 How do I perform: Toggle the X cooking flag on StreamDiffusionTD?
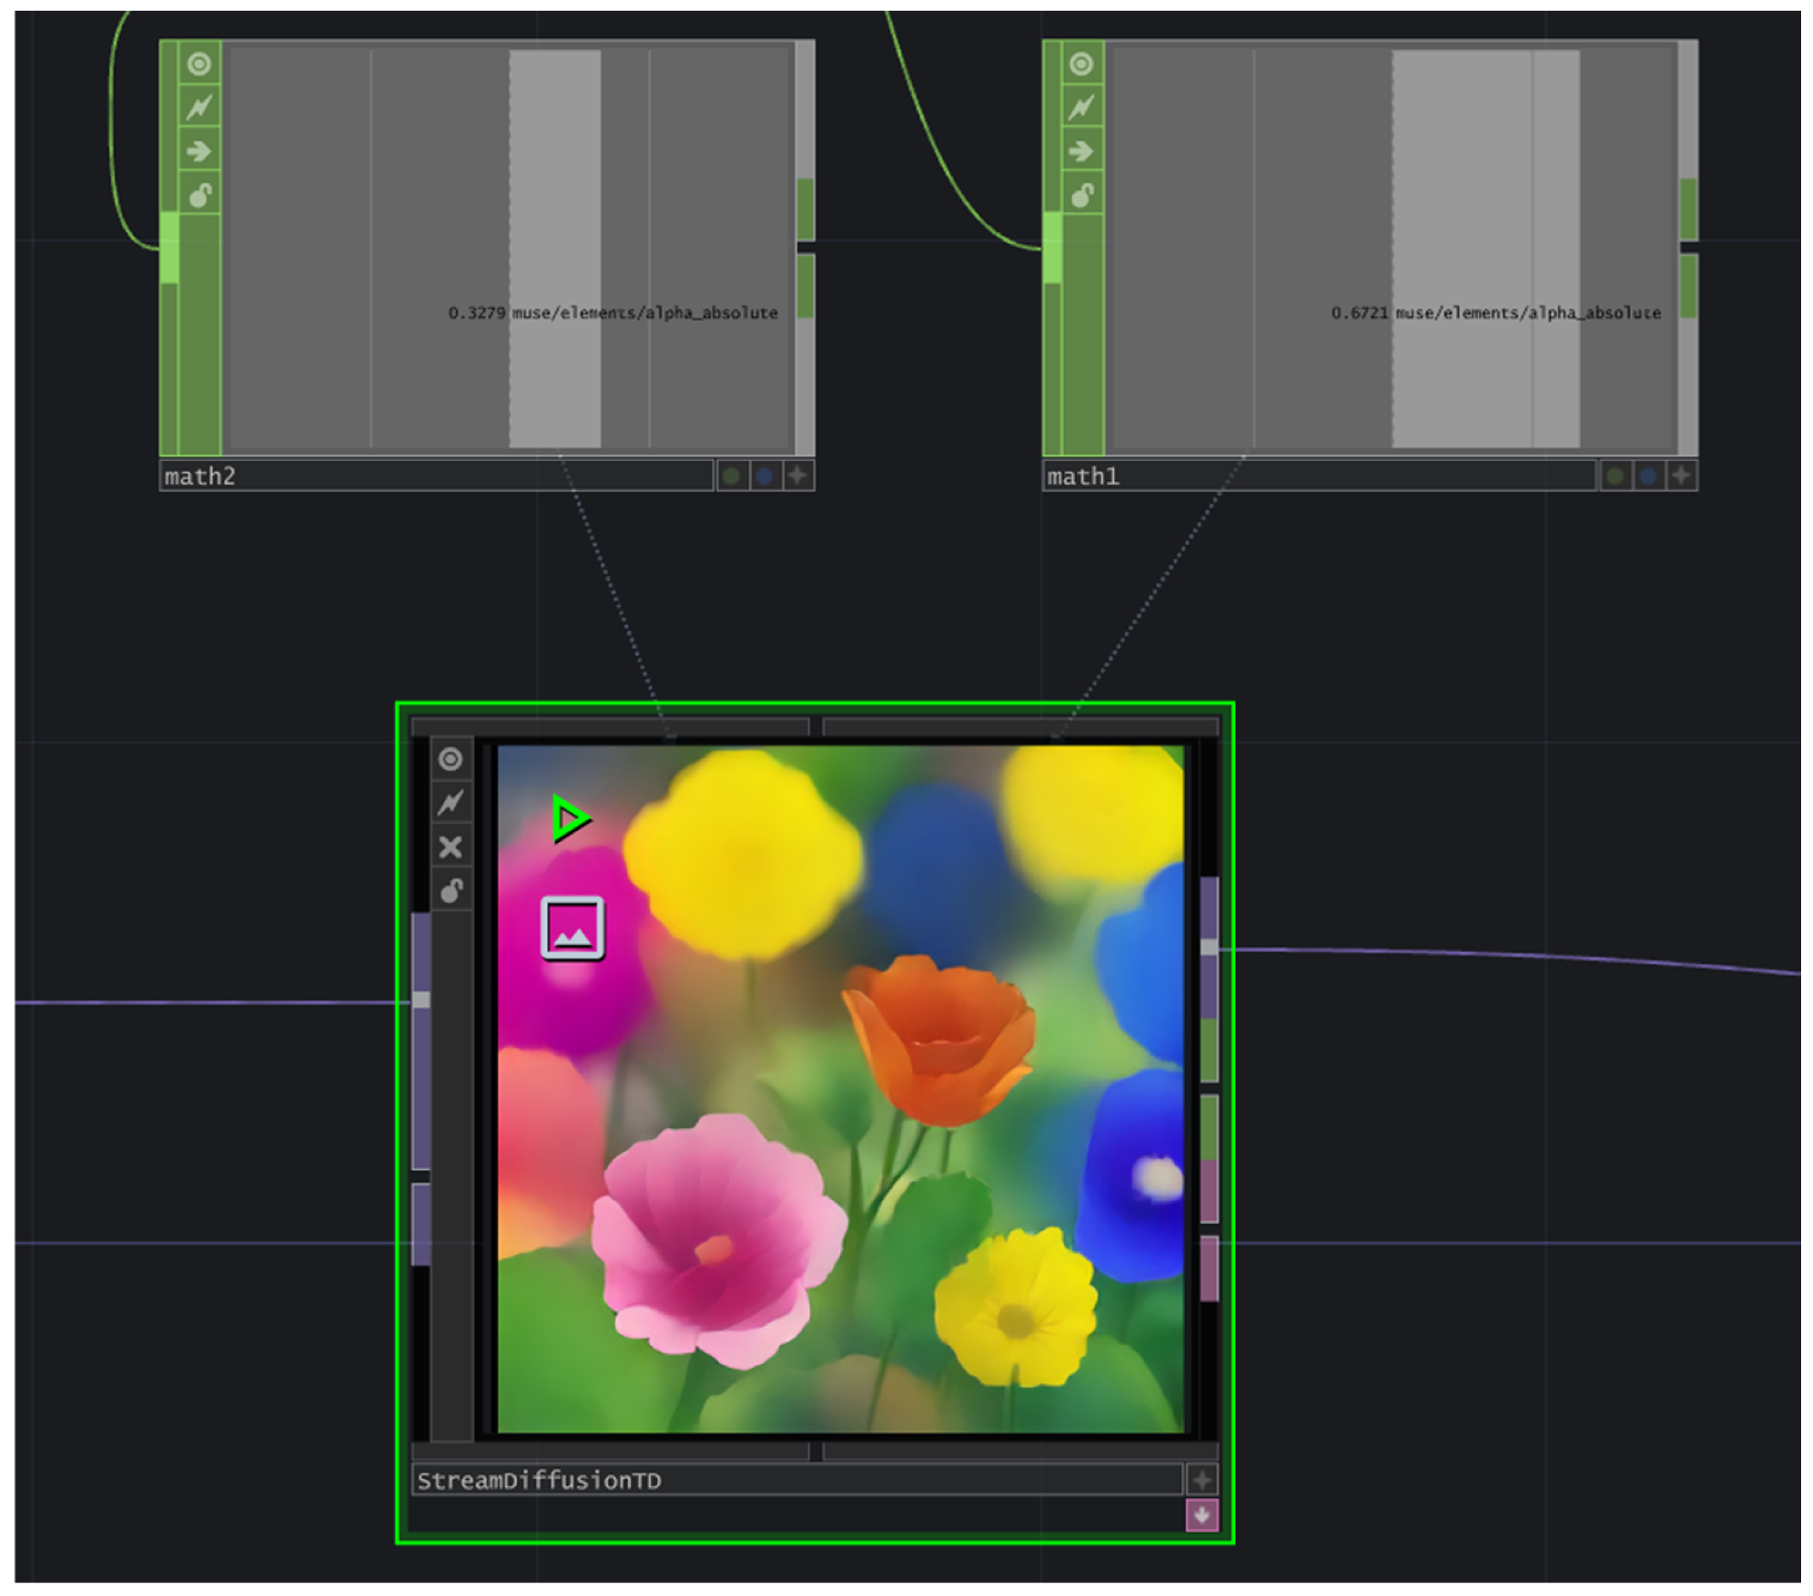pos(451,847)
